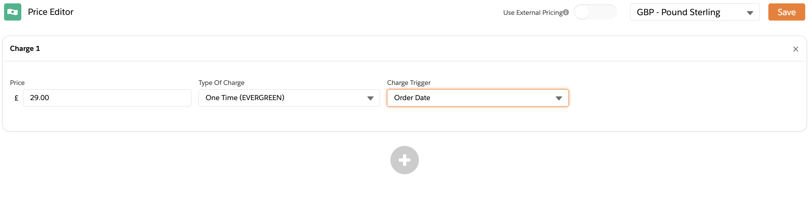
Task: Click the £ currency symbol beside the price
Action: tap(16, 98)
